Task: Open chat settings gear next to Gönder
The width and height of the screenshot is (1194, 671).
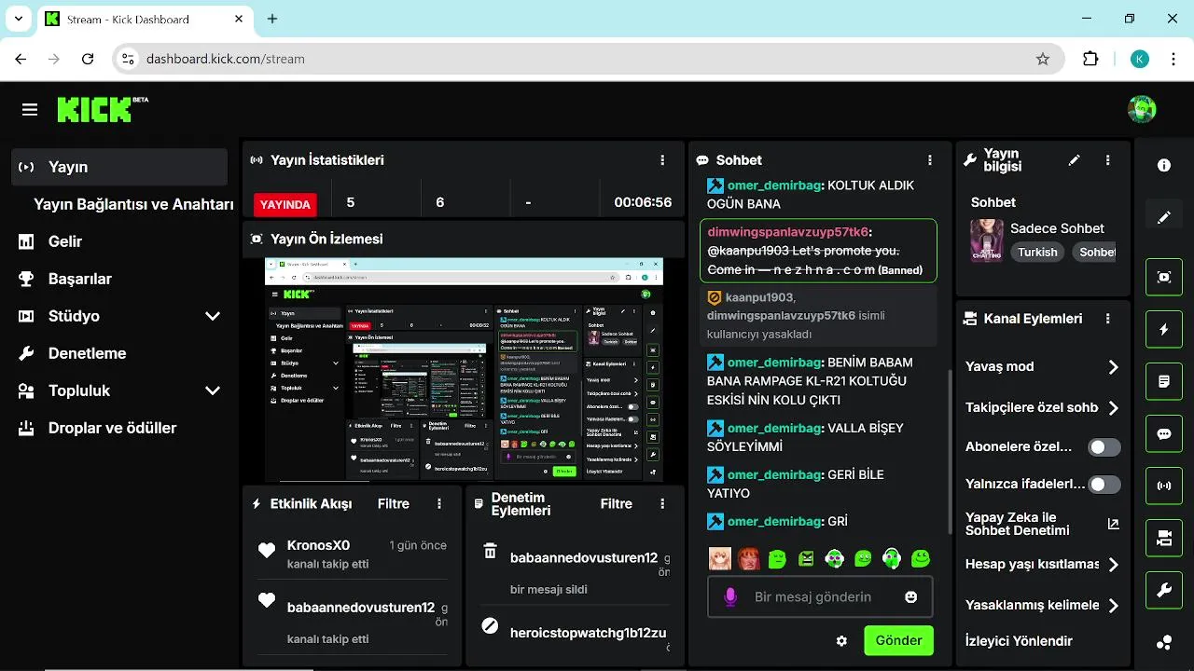Action: pos(841,641)
